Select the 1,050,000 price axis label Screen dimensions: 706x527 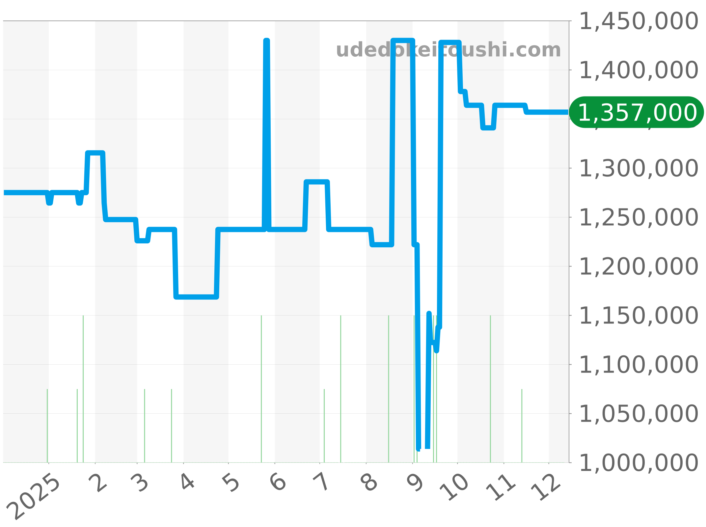point(638,414)
